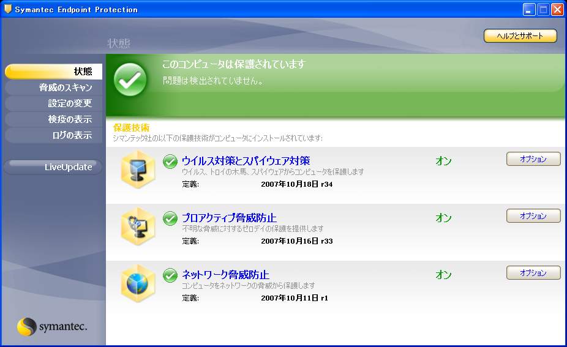Viewport: 567px width, 347px height.
Task: Click the ネットワーク脅威防止 heading link
Action: click(x=225, y=275)
